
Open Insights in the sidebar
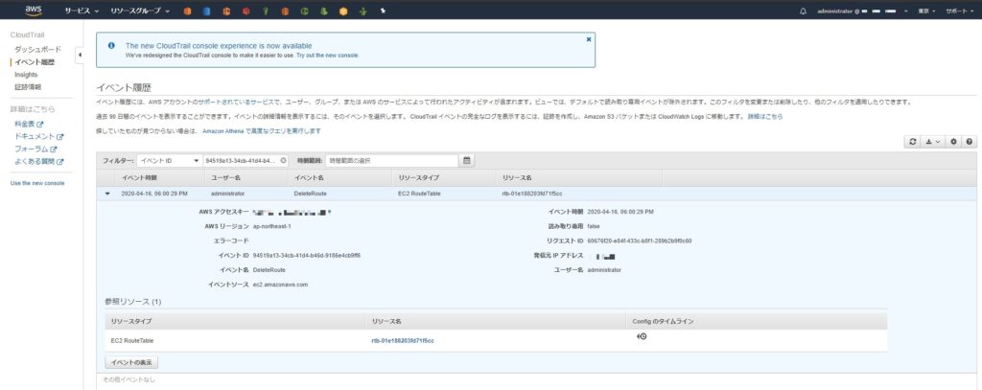[x=27, y=74]
